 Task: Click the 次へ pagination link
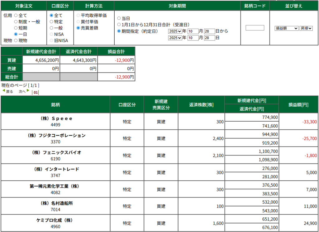click(22, 92)
